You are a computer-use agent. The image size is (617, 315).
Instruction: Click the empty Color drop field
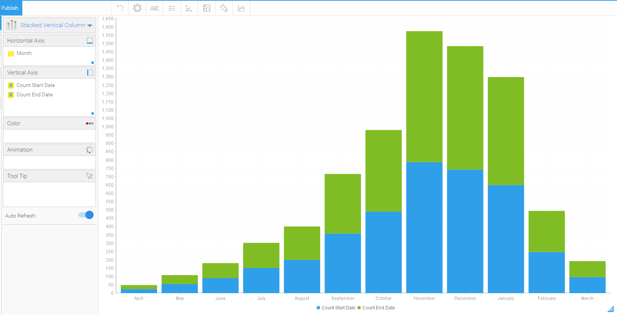49,136
